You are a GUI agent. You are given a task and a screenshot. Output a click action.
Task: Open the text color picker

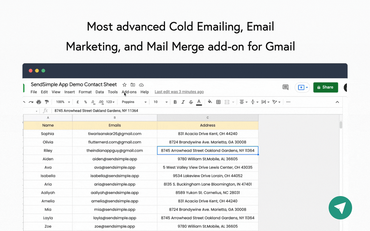point(199,102)
